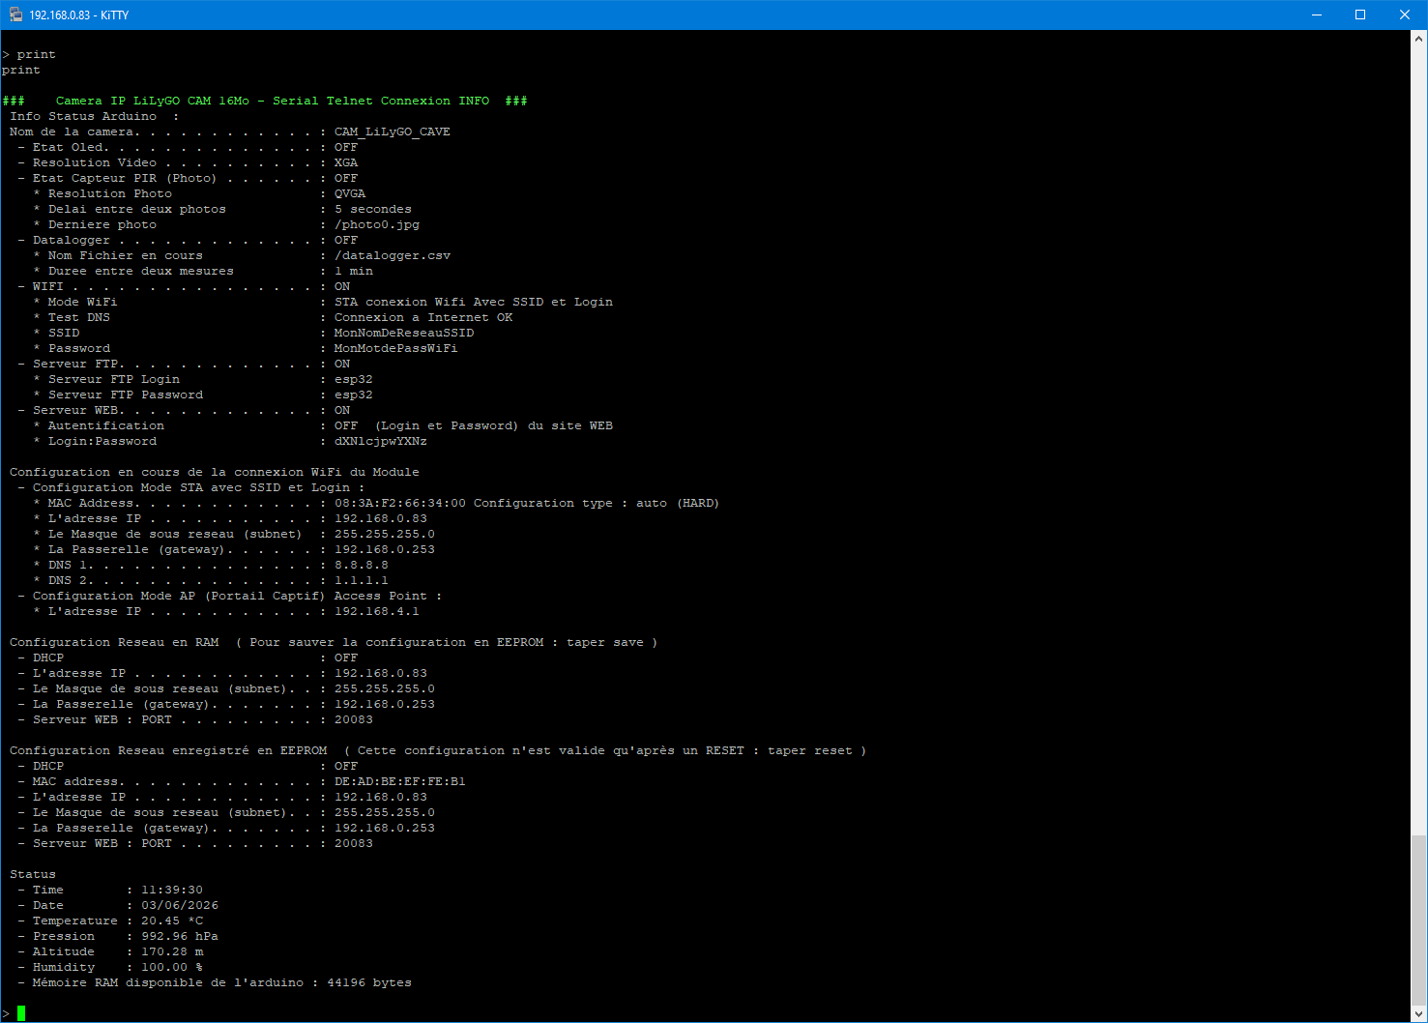Click AP address 192.168.4.1

(x=377, y=611)
